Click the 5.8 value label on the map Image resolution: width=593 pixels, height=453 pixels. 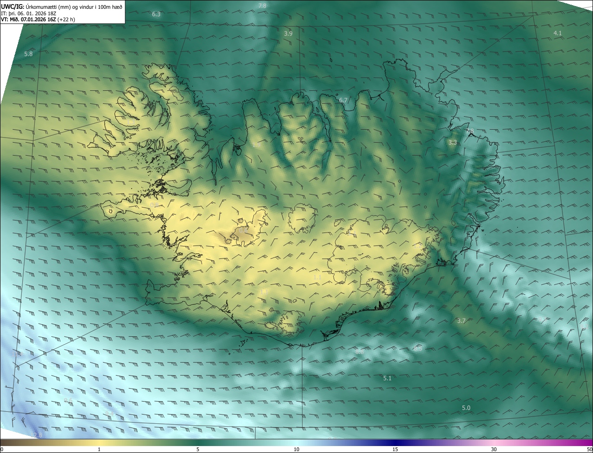[28, 54]
